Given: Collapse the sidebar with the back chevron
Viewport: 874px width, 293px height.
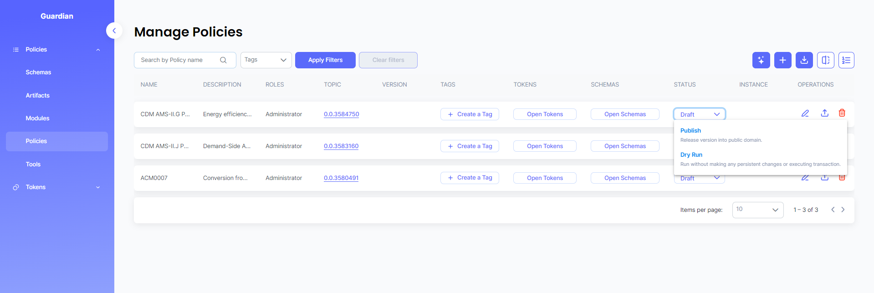Looking at the screenshot, I should [114, 31].
